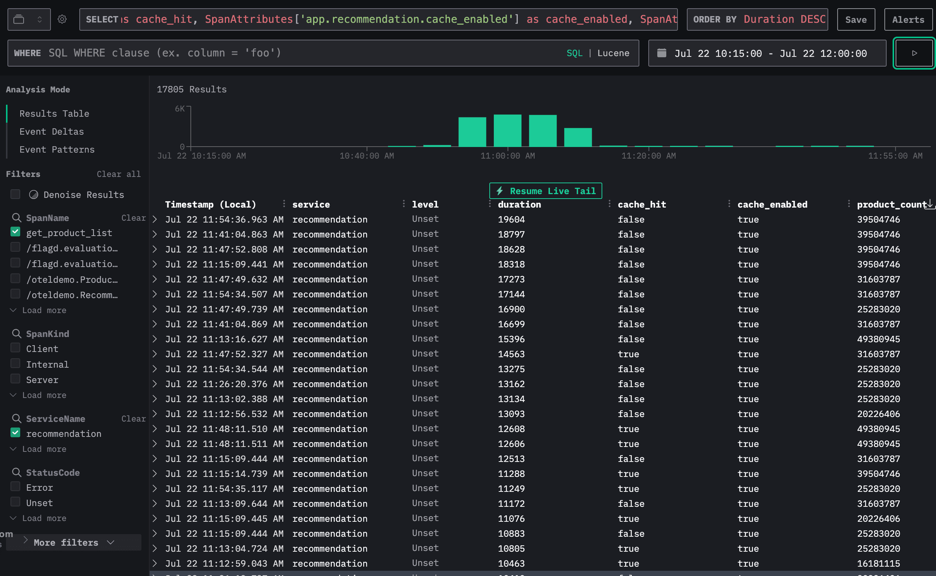Click the SpanKind filter search icon
The image size is (936, 576).
click(16, 333)
